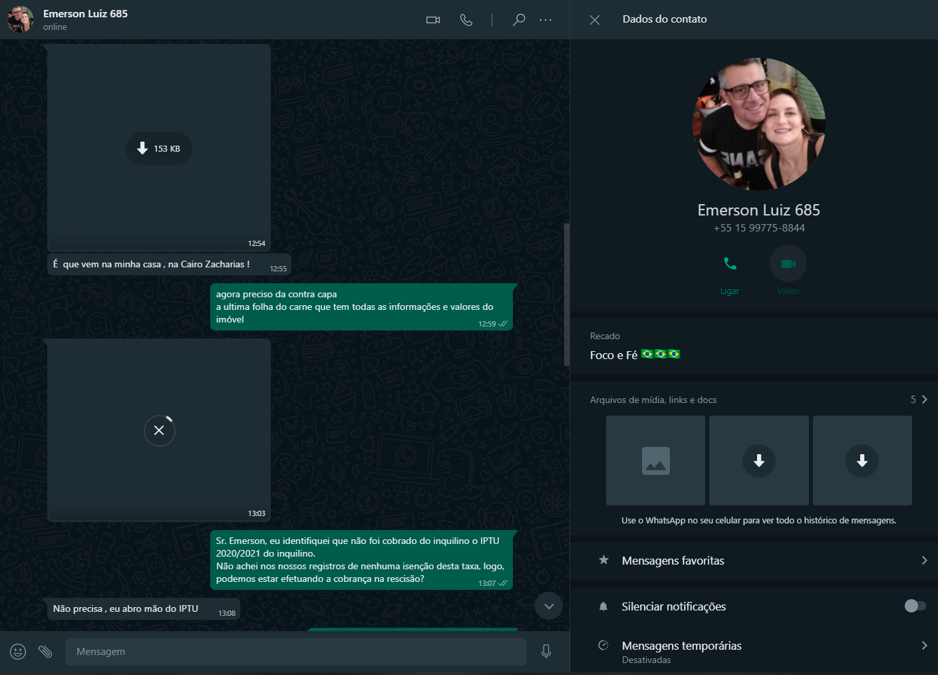Start a video call from chat header
This screenshot has width=938, height=675.
(x=433, y=20)
